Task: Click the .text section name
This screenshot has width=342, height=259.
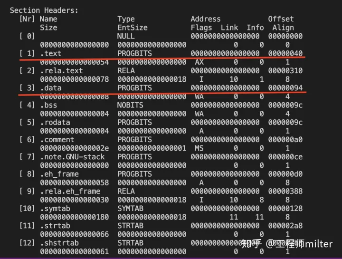Action: click(51, 53)
